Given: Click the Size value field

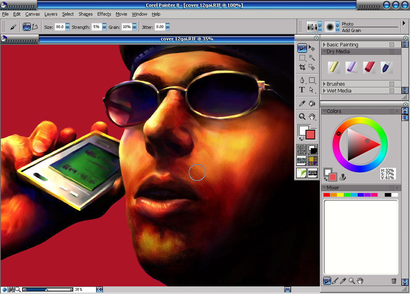Looking at the screenshot, I should 60,27.
